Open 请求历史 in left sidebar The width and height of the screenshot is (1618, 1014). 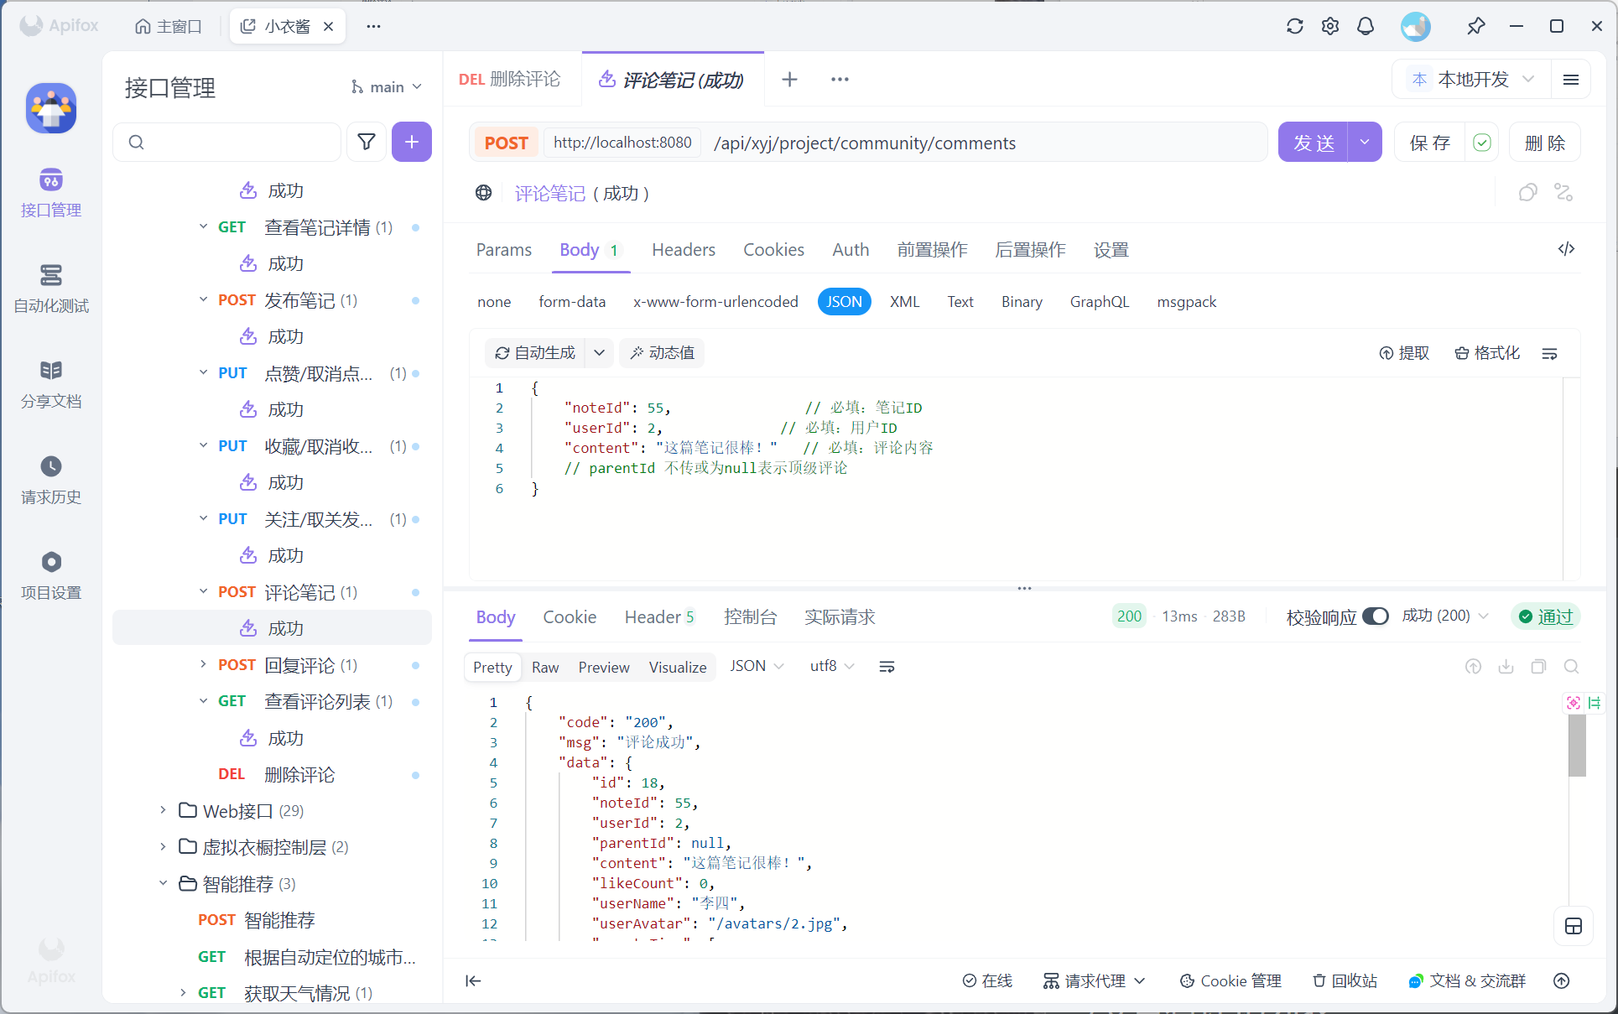click(51, 480)
